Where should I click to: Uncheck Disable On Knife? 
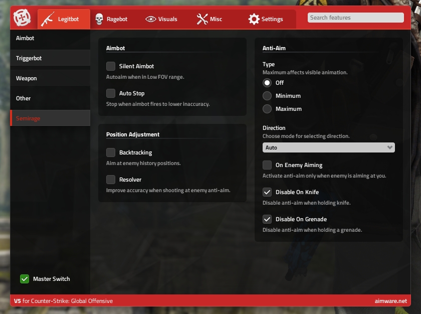(267, 192)
